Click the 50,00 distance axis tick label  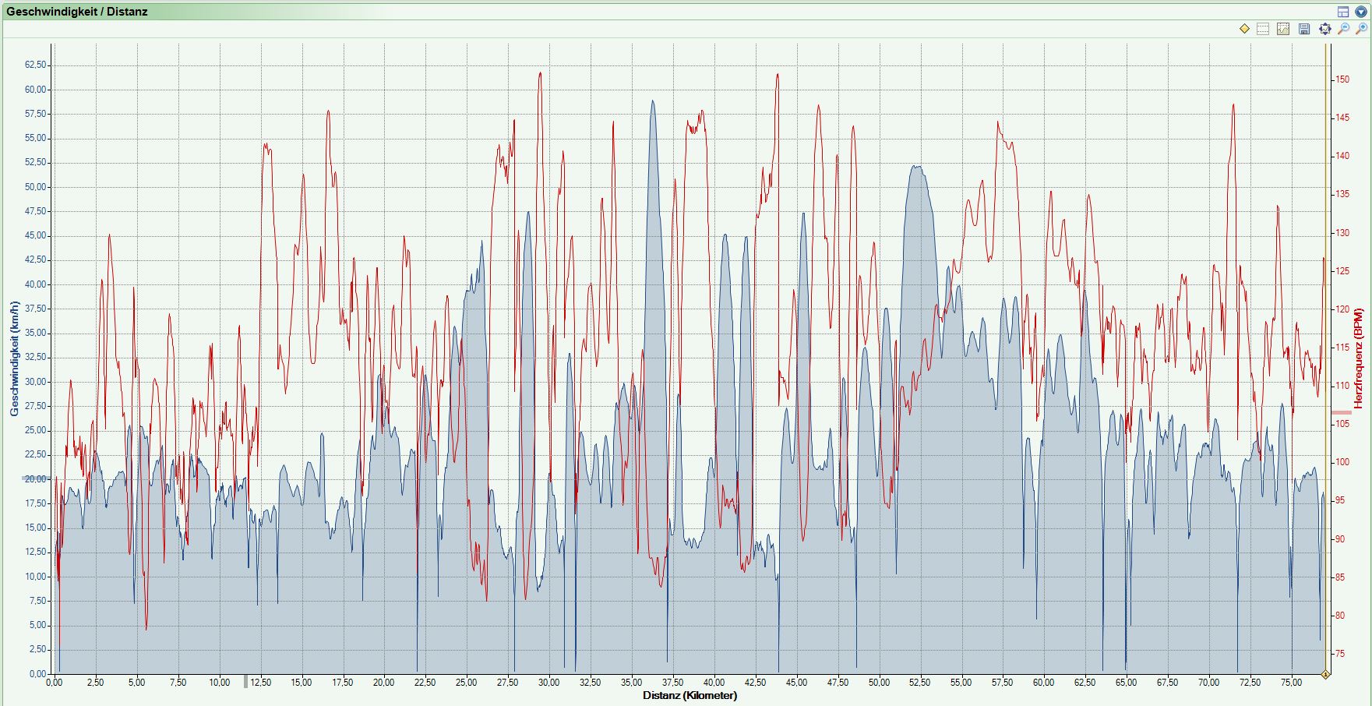(879, 683)
